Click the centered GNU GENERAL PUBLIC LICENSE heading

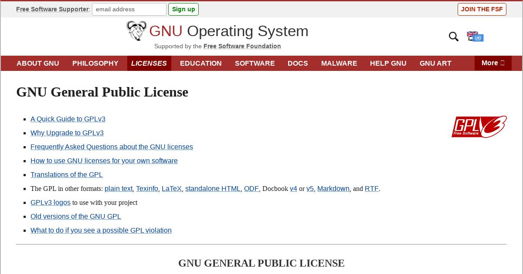coord(261,263)
